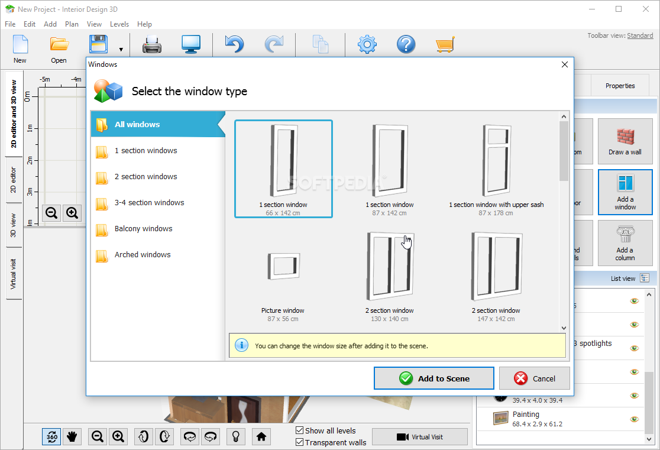Image resolution: width=660 pixels, height=450 pixels.
Task: Click the 360 rotate view icon
Action: click(x=52, y=437)
